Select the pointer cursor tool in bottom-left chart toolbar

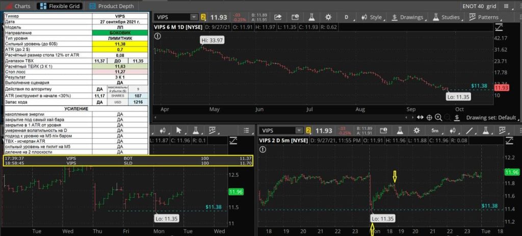pyautogui.click(x=179, y=130)
